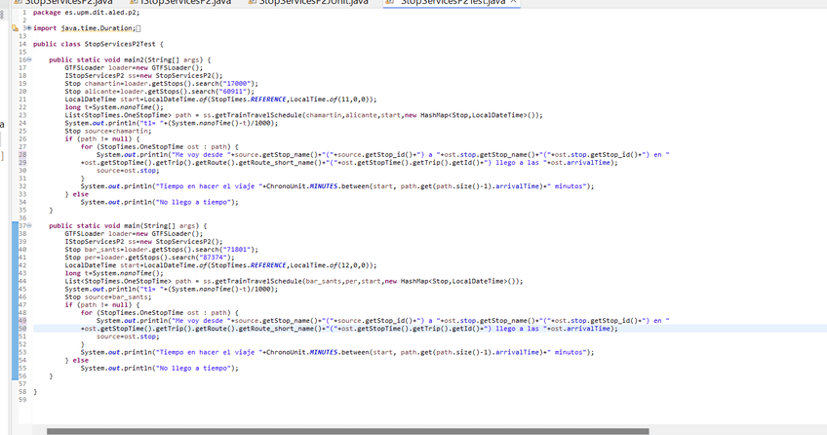Image resolution: width=827 pixels, height=435 pixels.
Task: Click 'source=ost.stop;' on line 30
Action: [128, 171]
